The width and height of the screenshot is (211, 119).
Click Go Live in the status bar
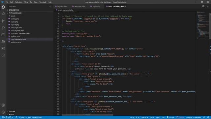170,117
